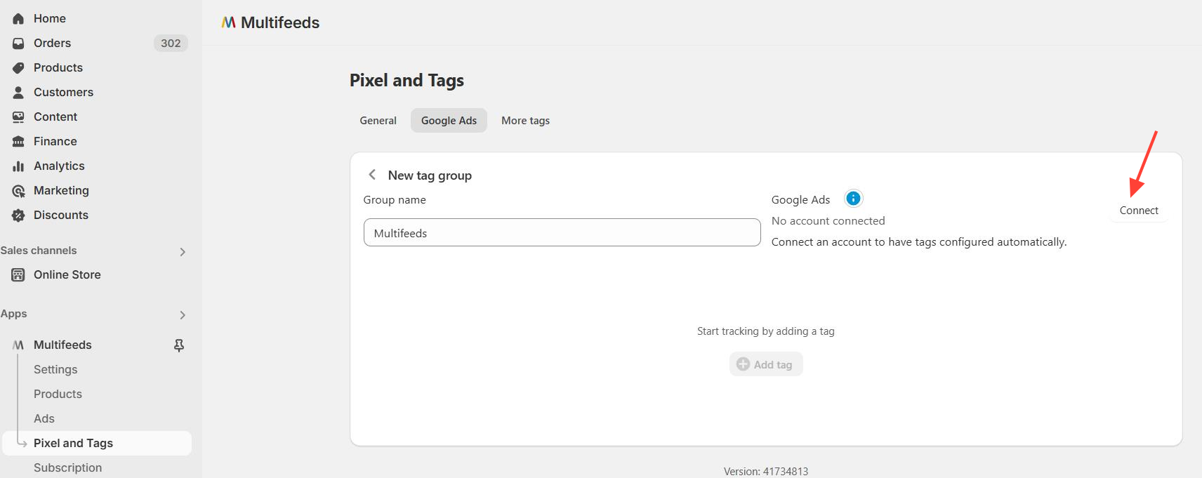1202x478 pixels.
Task: Open Multifeeds Subscription subpage
Action: click(67, 467)
